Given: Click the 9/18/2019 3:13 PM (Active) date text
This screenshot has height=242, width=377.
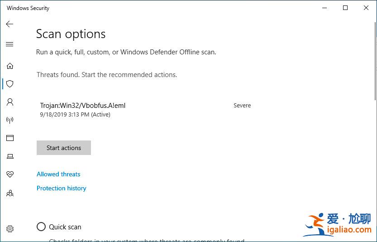Looking at the screenshot, I should click(75, 114).
